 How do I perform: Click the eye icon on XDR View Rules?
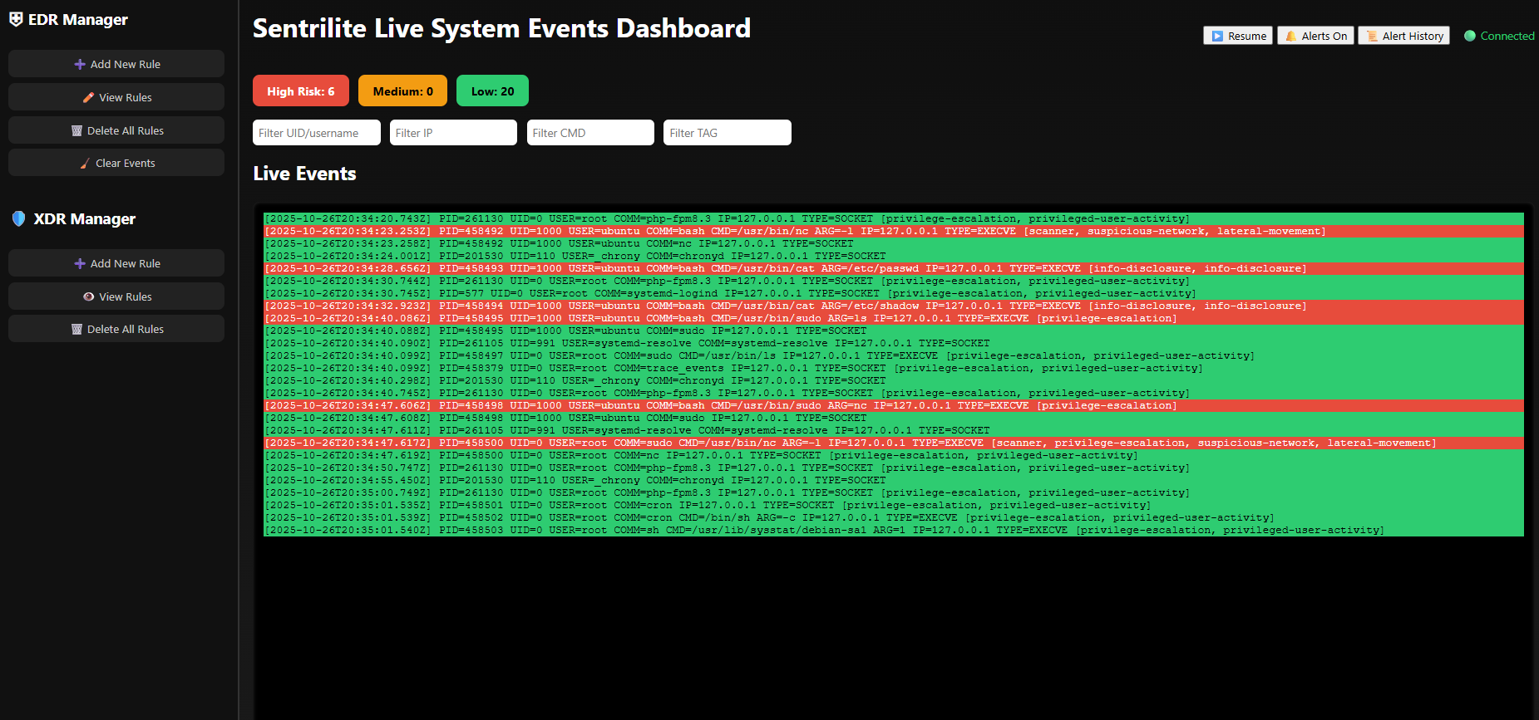tap(88, 296)
